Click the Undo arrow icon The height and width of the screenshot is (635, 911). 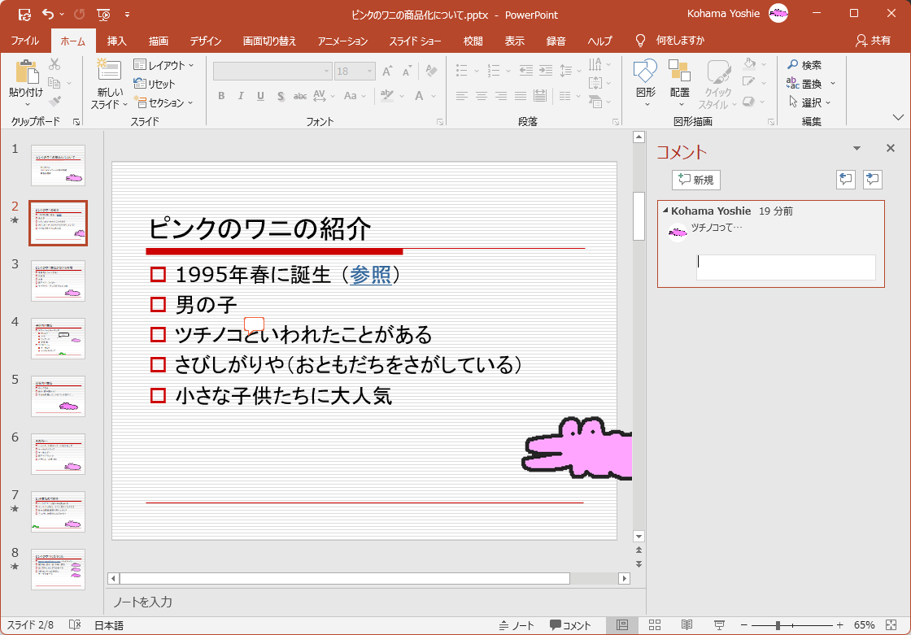click(x=48, y=14)
